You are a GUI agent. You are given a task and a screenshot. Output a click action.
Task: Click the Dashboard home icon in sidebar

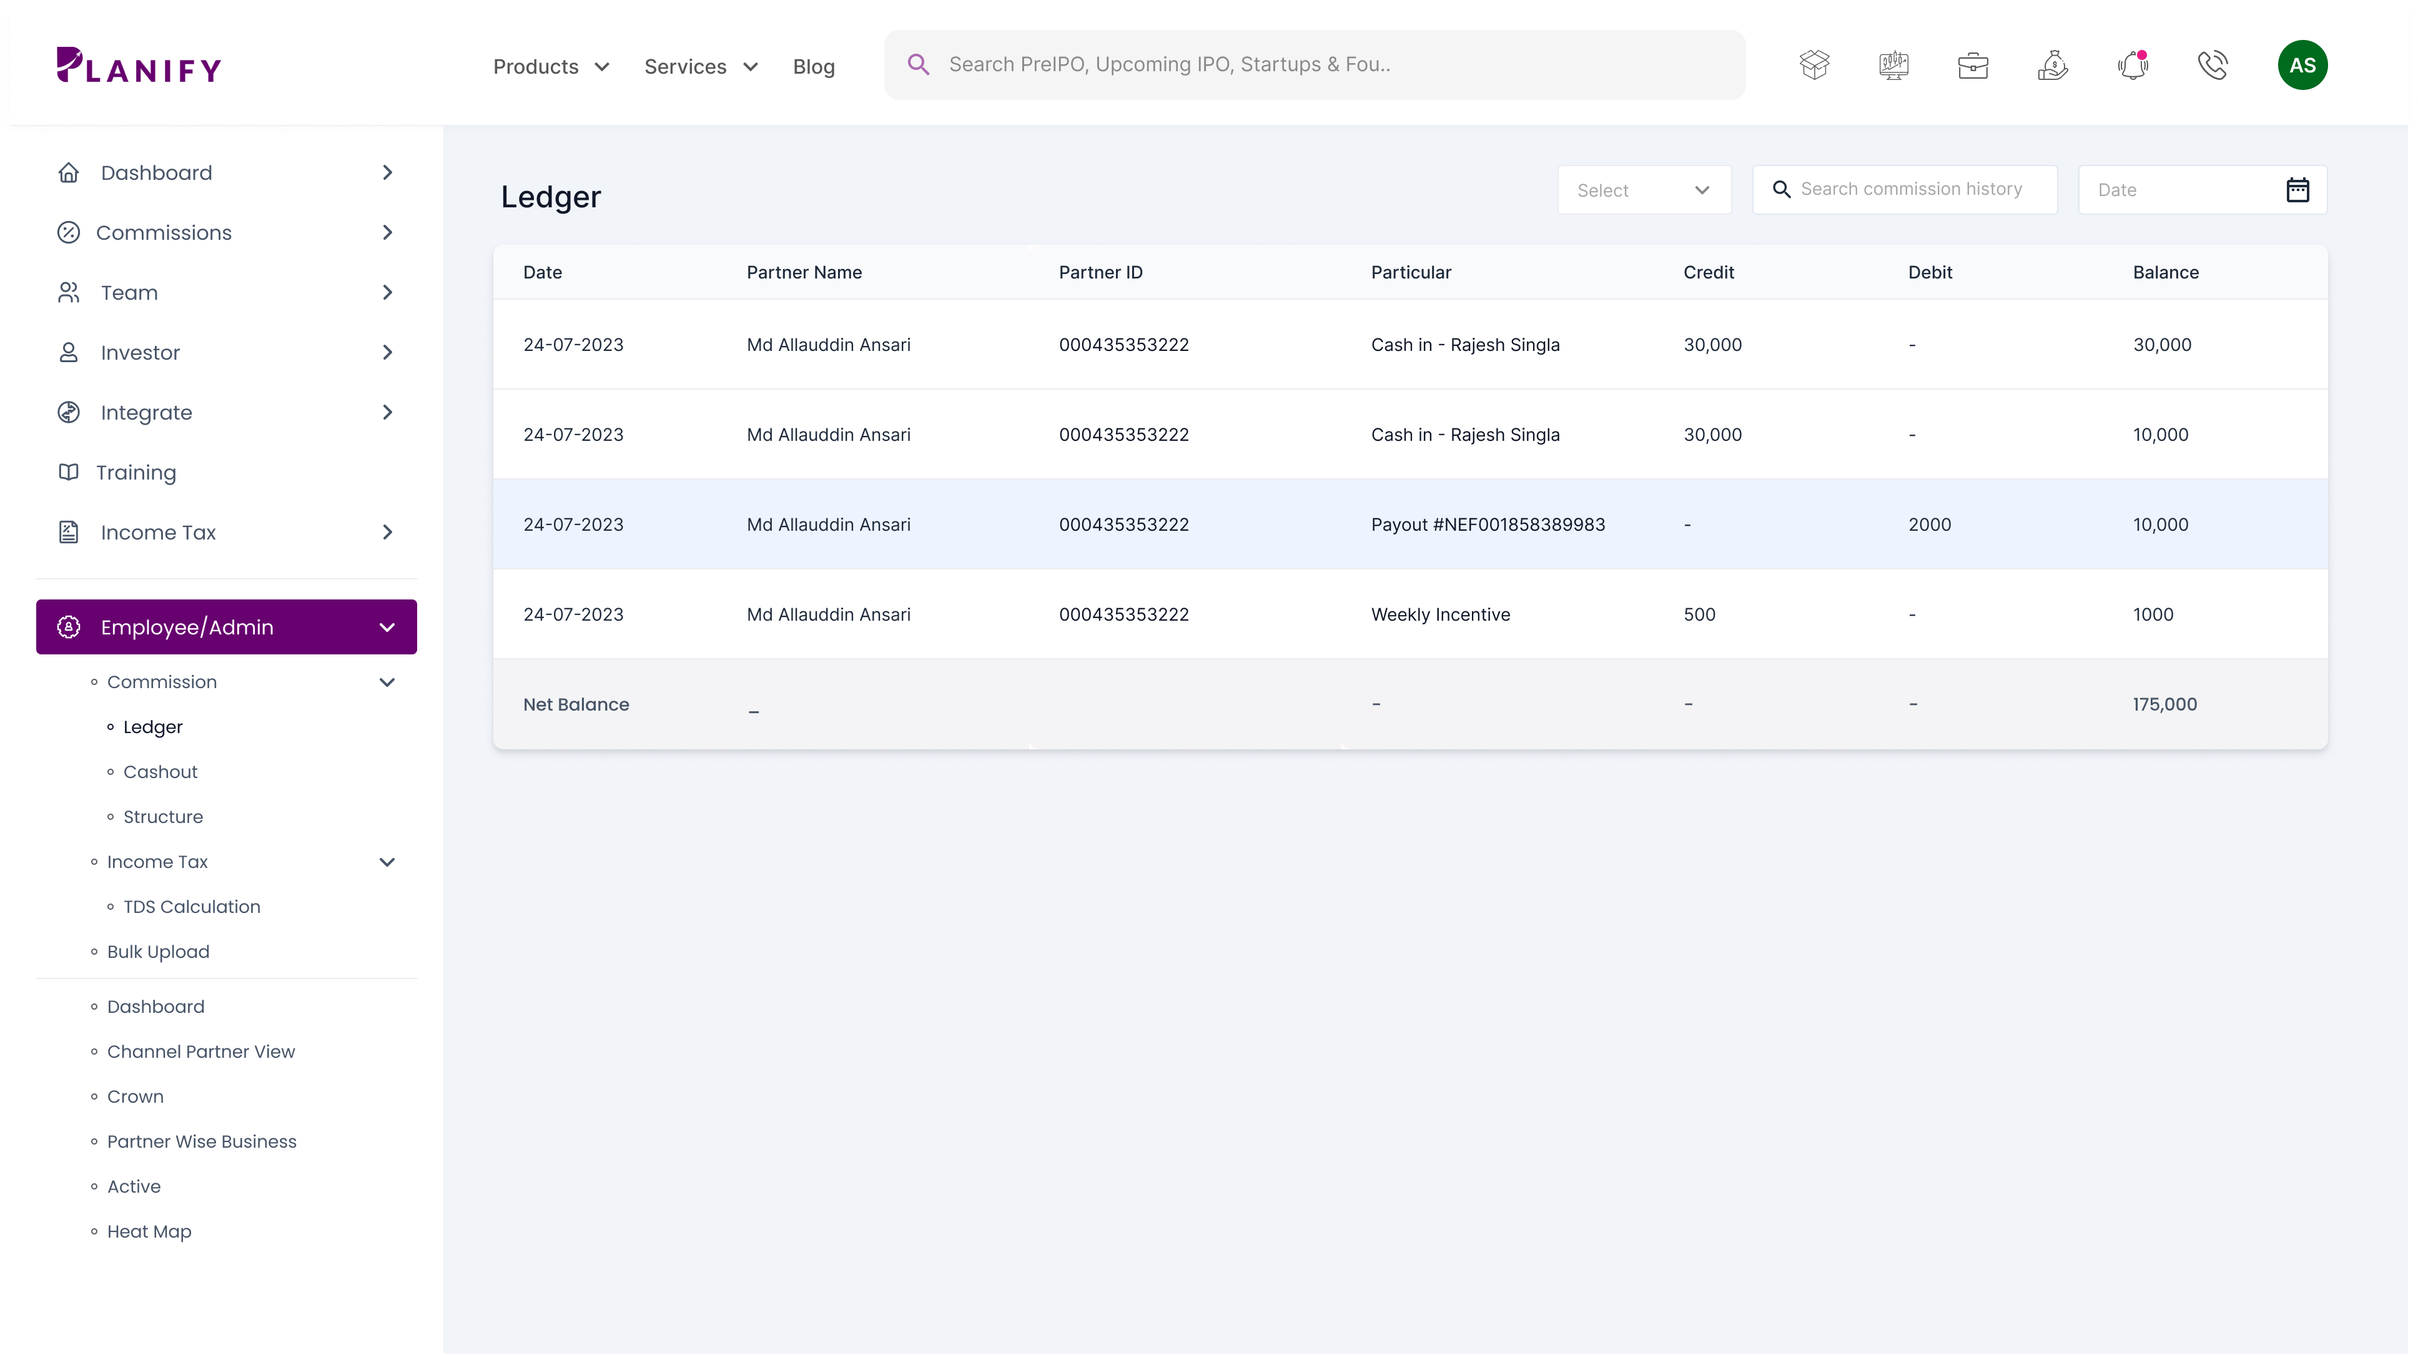click(x=69, y=173)
